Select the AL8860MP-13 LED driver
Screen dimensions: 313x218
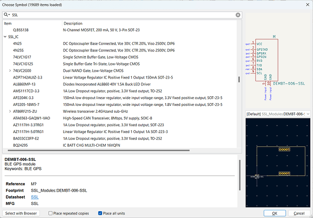(24, 84)
